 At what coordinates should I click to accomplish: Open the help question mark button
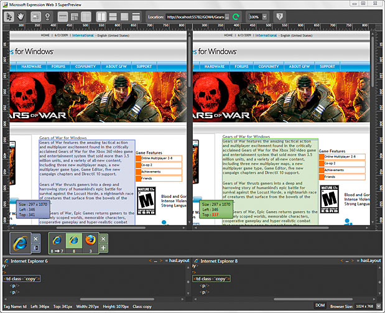click(x=280, y=16)
